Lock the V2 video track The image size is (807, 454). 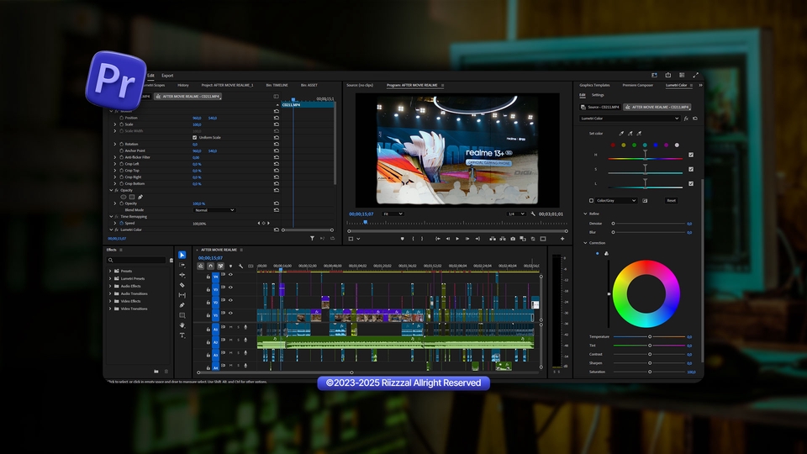coord(208,303)
